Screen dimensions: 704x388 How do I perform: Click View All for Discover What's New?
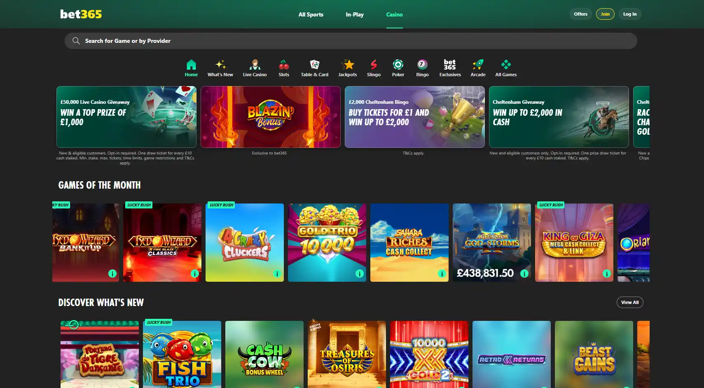[630, 302]
